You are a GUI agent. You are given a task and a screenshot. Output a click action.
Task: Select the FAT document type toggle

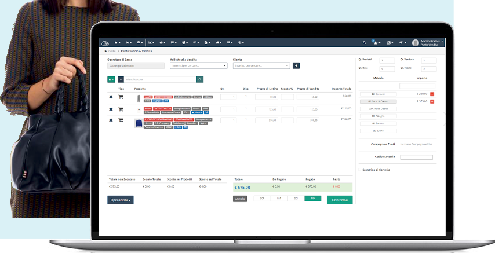click(279, 199)
